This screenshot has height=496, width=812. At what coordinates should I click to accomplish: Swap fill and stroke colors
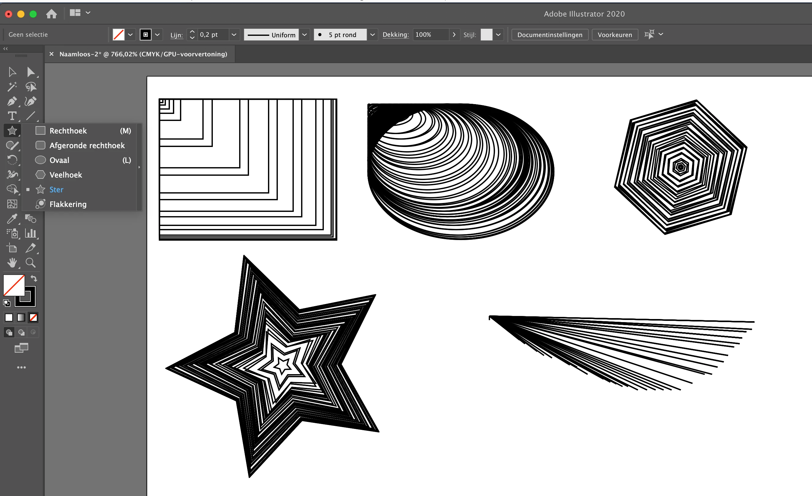pyautogui.click(x=34, y=278)
